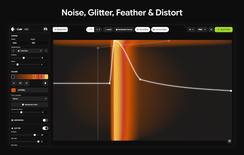The width and height of the screenshot is (244, 155).
Task: Click the curve point at the far right end
Action: coord(231,91)
